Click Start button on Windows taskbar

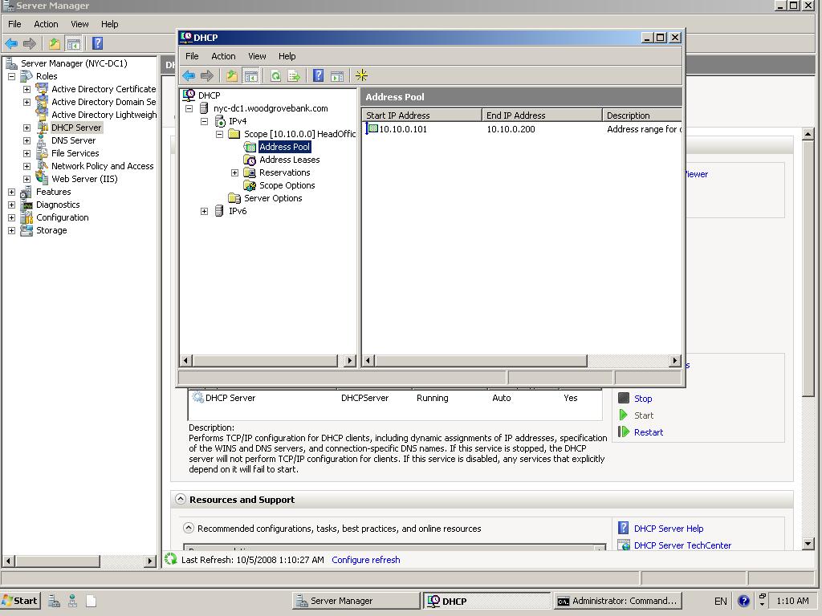pos(20,601)
